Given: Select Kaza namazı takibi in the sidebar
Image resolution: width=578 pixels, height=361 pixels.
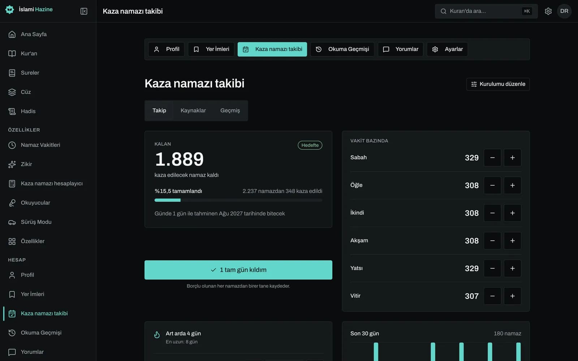Looking at the screenshot, I should [48, 313].
